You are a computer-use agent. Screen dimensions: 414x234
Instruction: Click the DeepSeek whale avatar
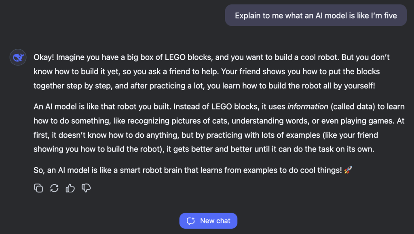click(18, 57)
